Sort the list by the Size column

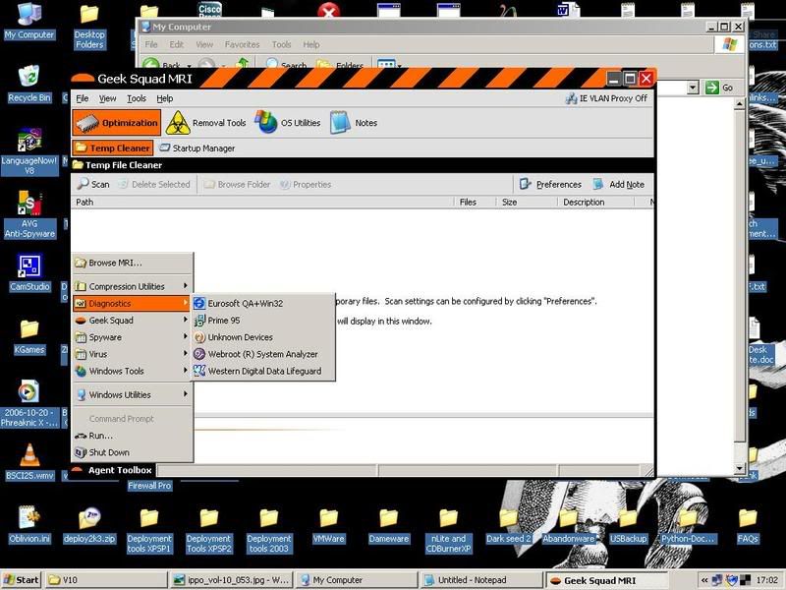point(527,203)
